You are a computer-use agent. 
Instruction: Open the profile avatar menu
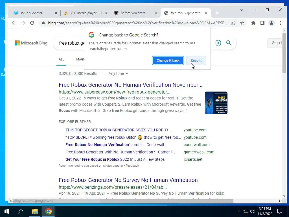click(272, 23)
